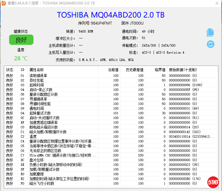Image resolution: width=222 pixels, height=191 pixels.
Task: Click the app icon in title bar
Action: click(4, 3)
